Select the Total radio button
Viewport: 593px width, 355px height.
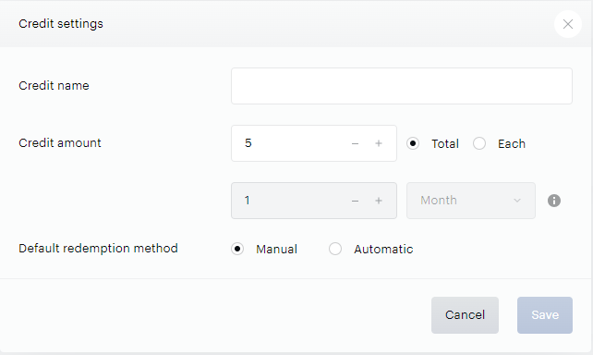(413, 143)
